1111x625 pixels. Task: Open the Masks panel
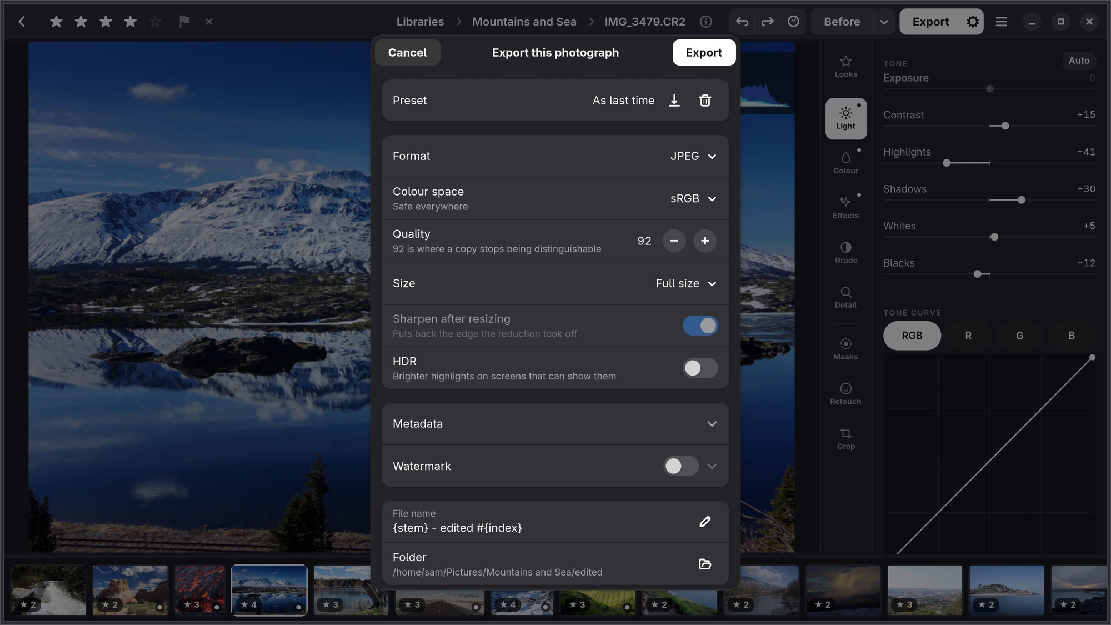click(845, 349)
